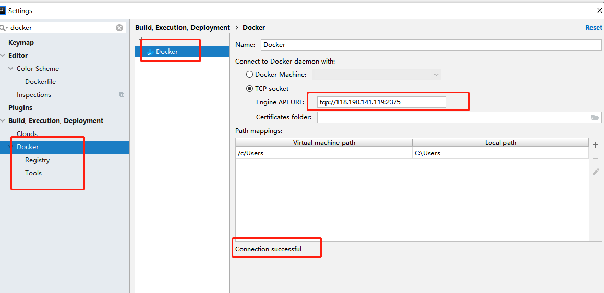This screenshot has height=293, width=604.
Task: Open the Clouds settings page
Action: [27, 133]
